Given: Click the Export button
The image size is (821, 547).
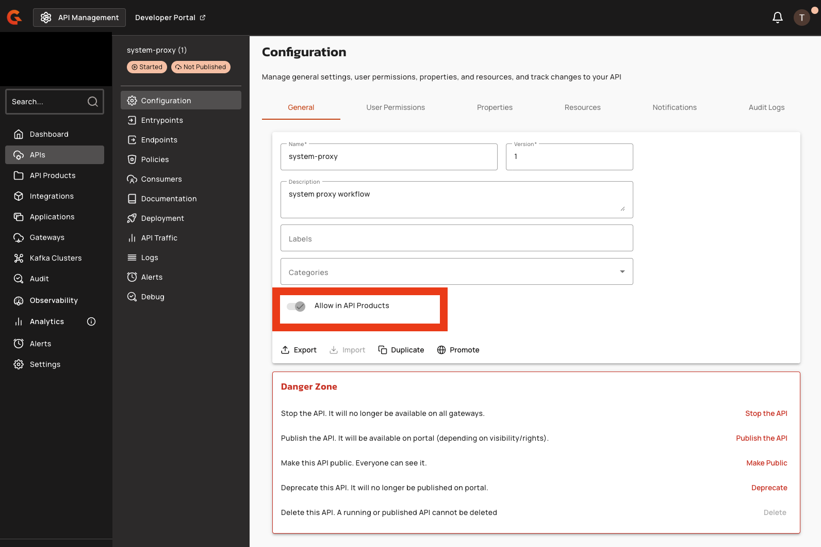Looking at the screenshot, I should (299, 350).
